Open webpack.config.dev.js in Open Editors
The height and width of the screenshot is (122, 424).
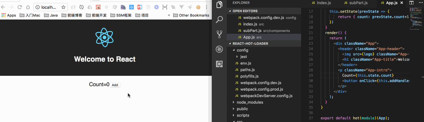click(x=264, y=17)
